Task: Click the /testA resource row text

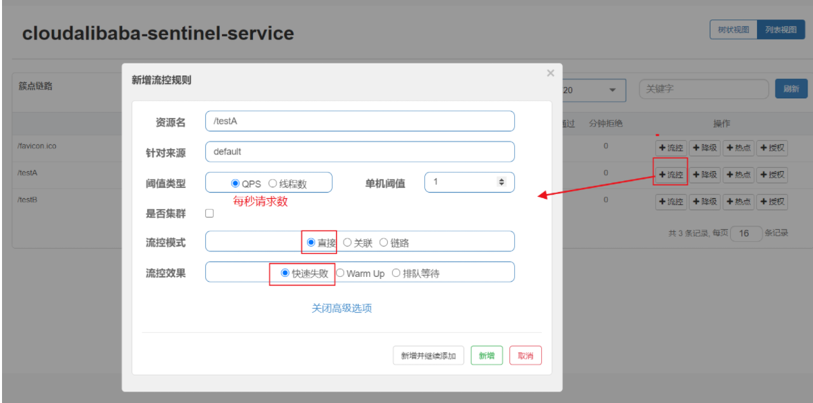Action: 28,173
